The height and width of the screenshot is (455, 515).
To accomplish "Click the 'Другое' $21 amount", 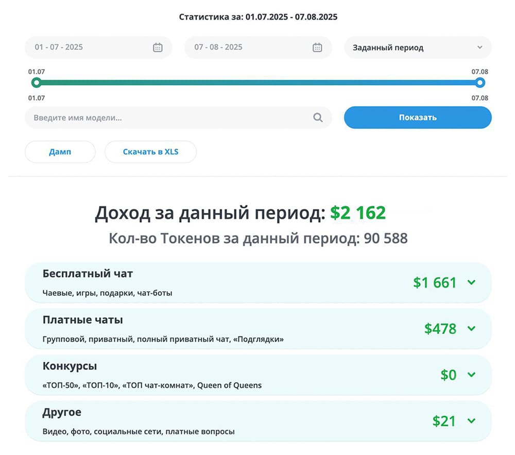I will click(x=444, y=421).
